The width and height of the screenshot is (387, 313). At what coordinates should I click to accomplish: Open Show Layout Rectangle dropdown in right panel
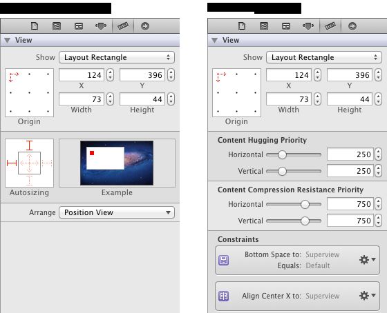pos(324,57)
